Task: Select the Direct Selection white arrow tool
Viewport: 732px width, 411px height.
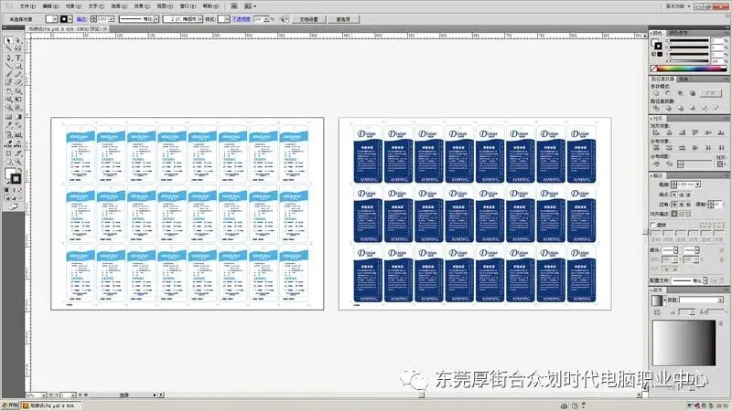Action: [x=18, y=40]
